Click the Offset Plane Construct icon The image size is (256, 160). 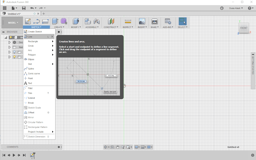[111, 21]
